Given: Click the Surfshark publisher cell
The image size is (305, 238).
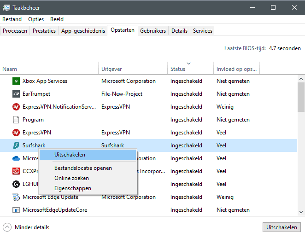Looking at the screenshot, I should (112, 145).
